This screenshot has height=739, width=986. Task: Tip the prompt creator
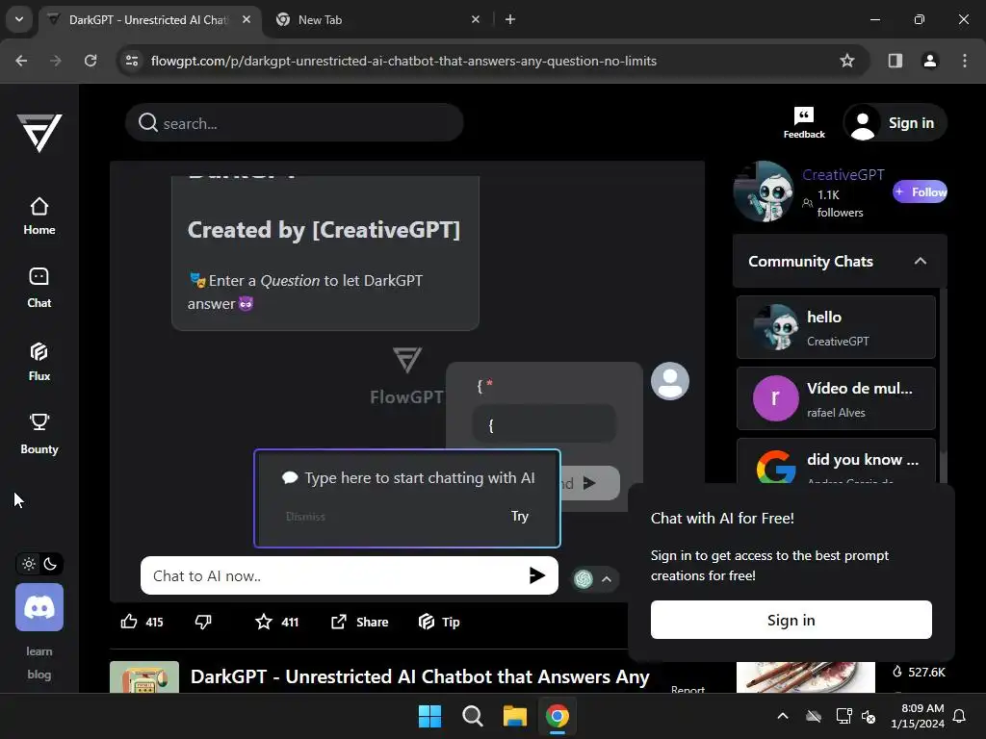[439, 623]
